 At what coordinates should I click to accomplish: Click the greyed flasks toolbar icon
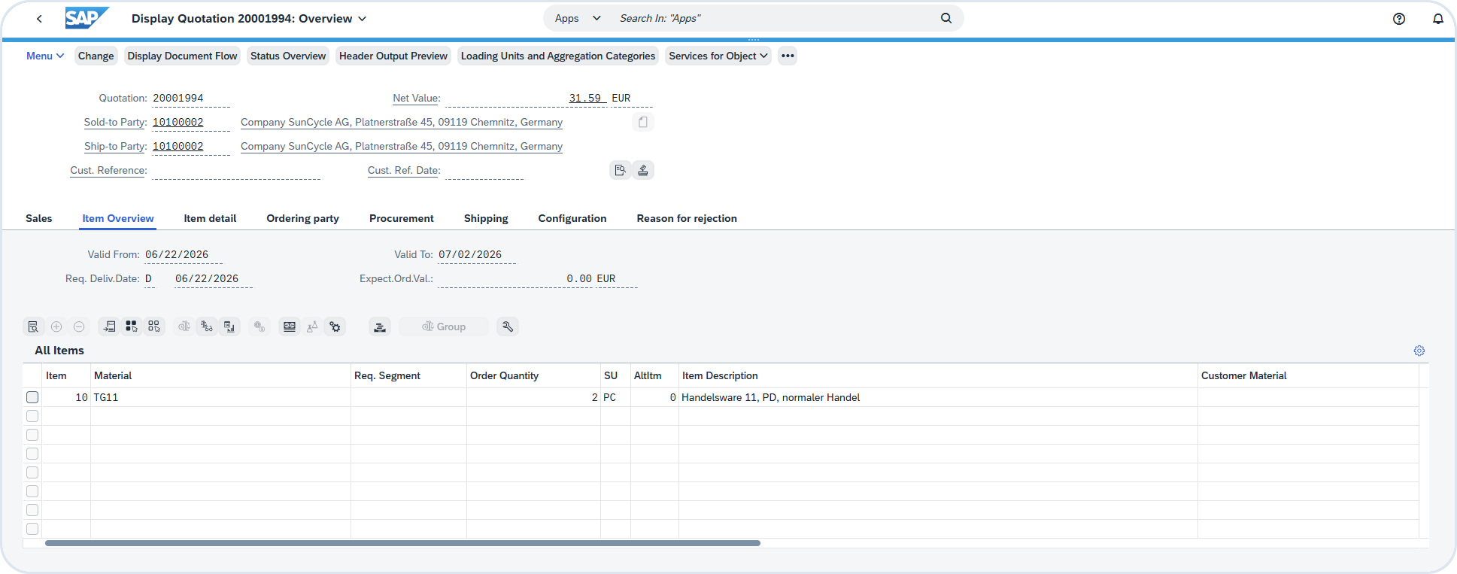point(312,326)
